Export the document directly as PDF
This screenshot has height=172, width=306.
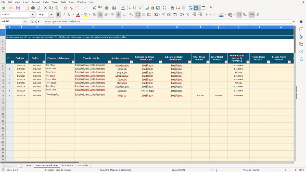pyautogui.click(x=27, y=8)
